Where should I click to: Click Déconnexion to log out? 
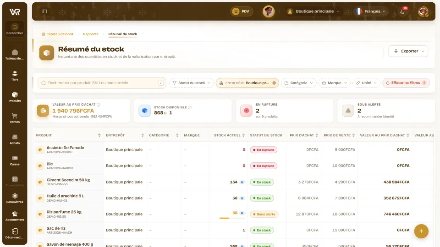[x=15, y=234]
